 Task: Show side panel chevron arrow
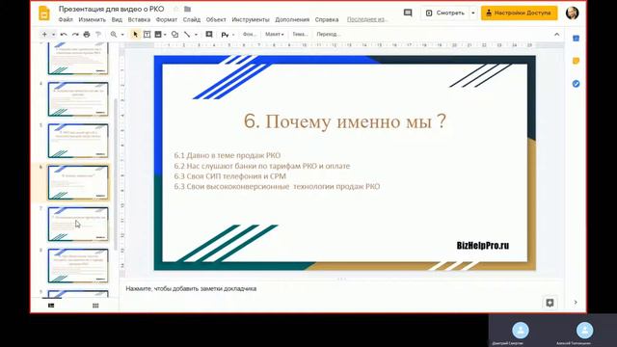576,303
